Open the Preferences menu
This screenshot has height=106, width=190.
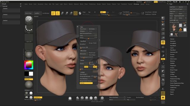click(x=92, y=4)
